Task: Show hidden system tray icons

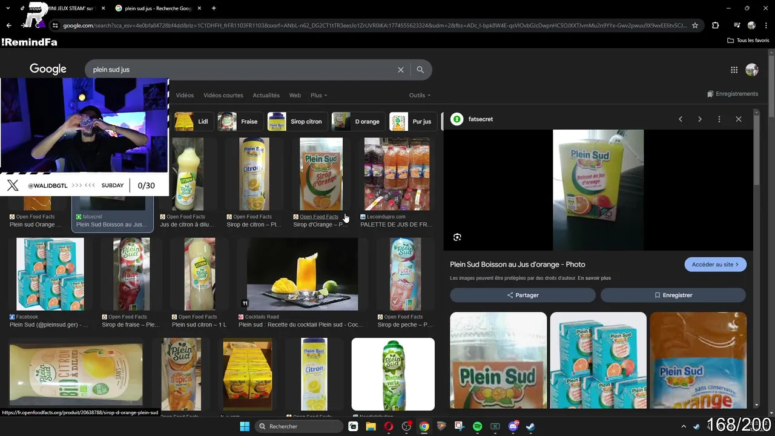Action: (x=684, y=426)
